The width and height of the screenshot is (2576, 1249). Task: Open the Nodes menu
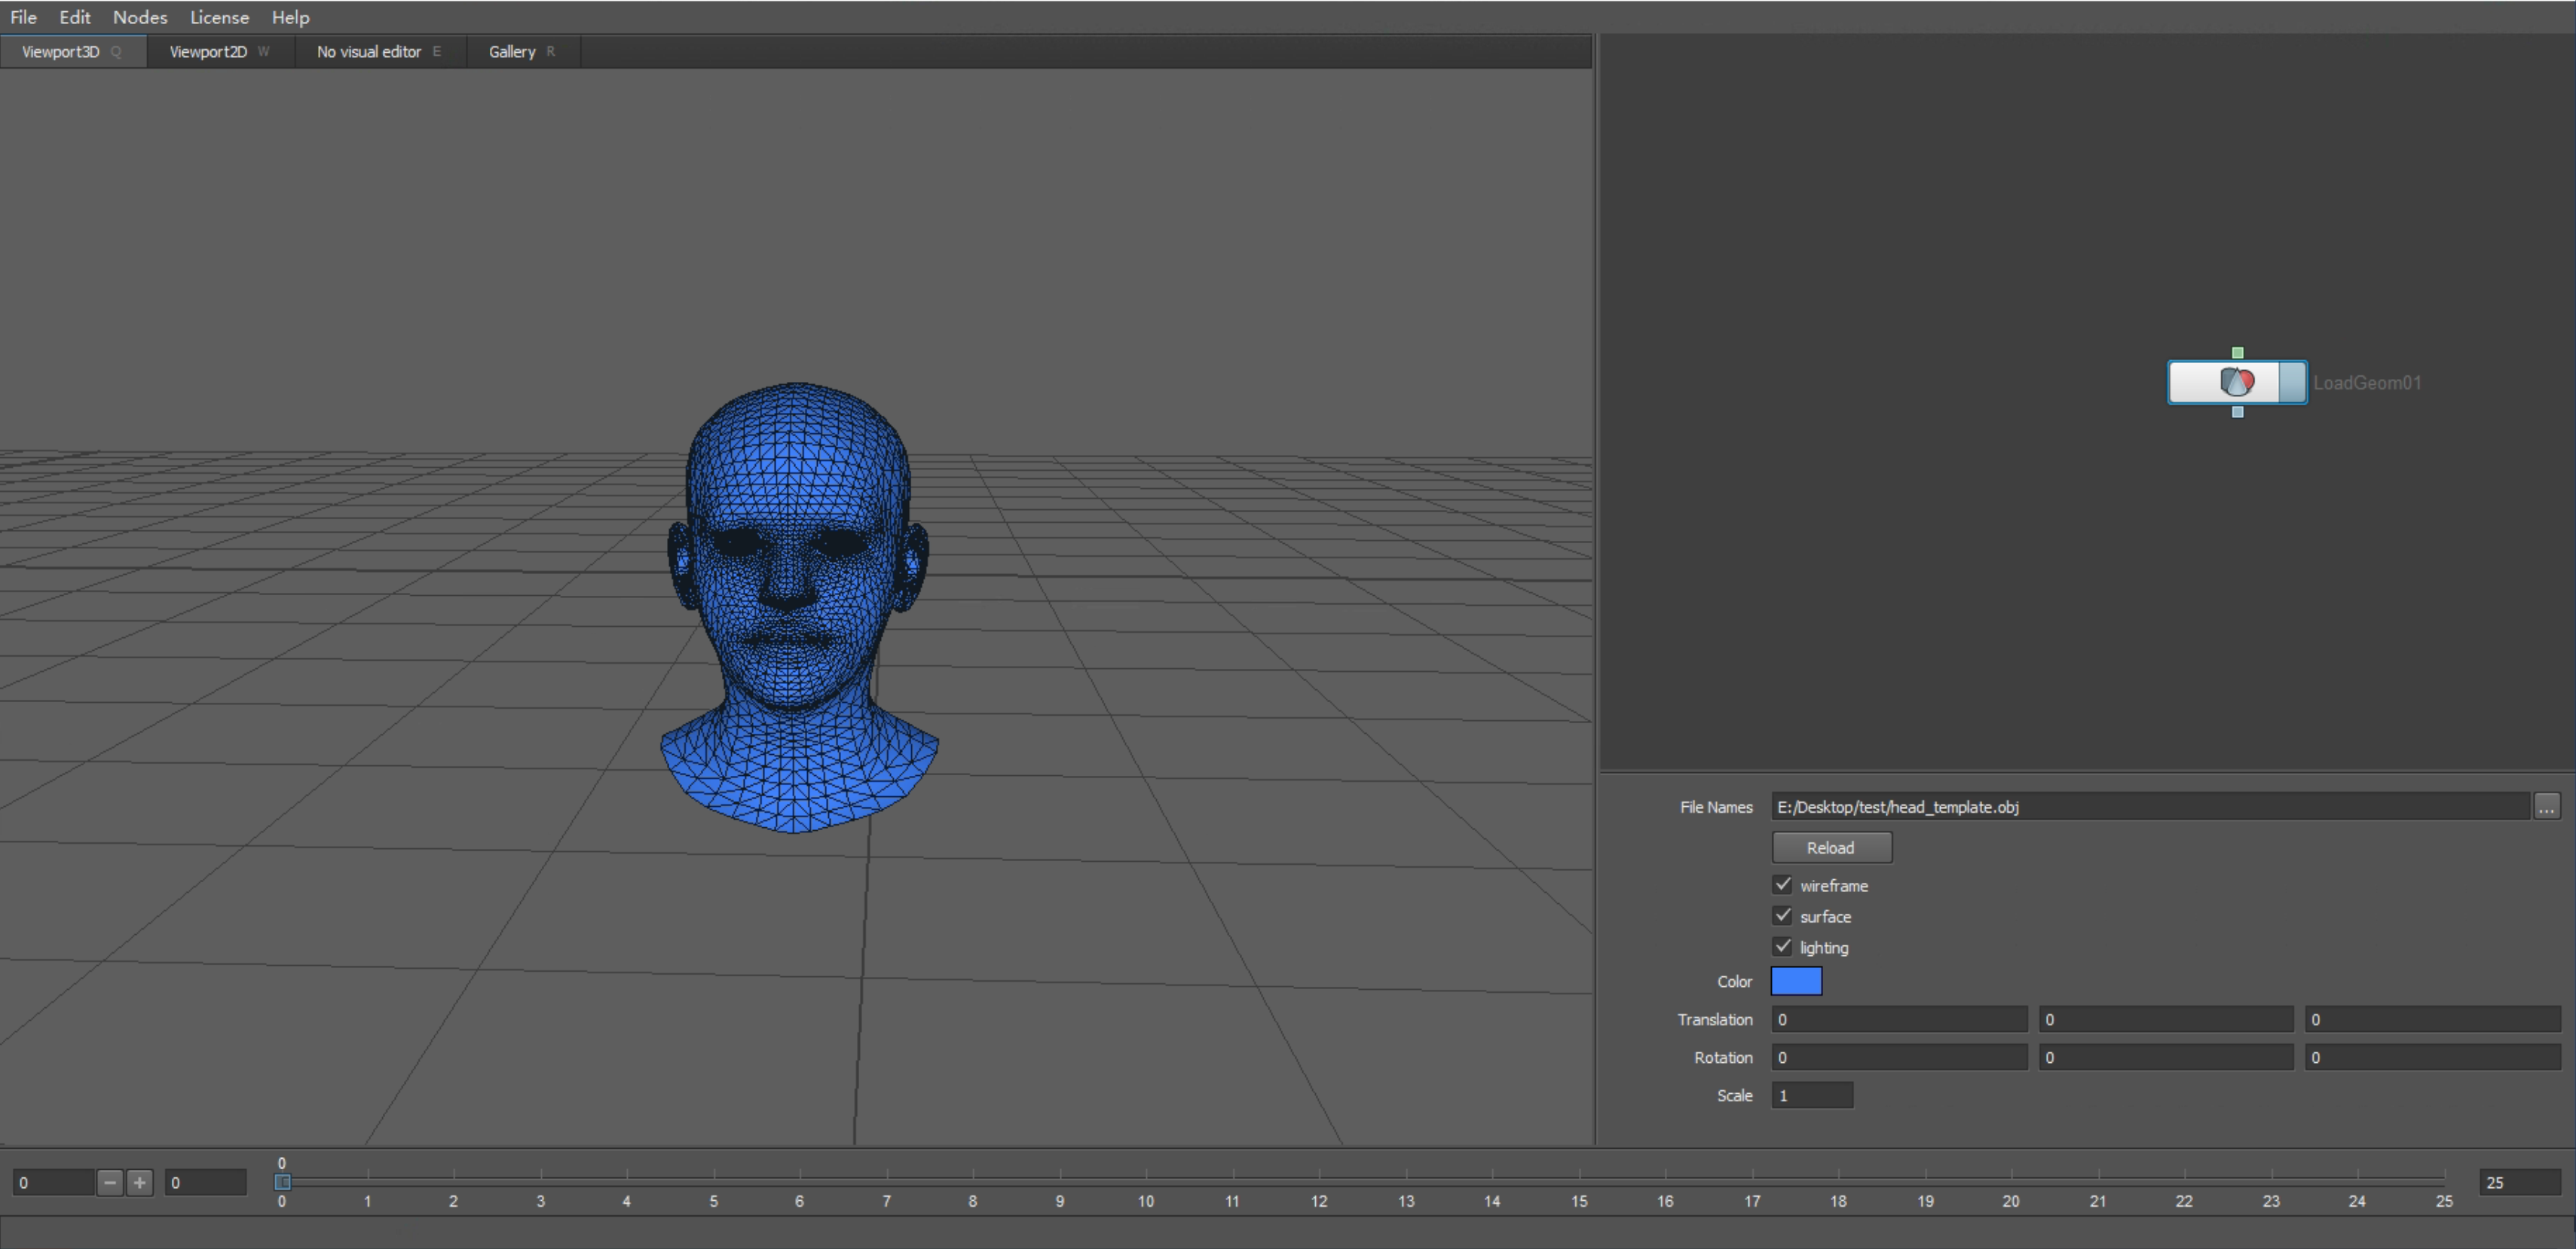coord(139,17)
